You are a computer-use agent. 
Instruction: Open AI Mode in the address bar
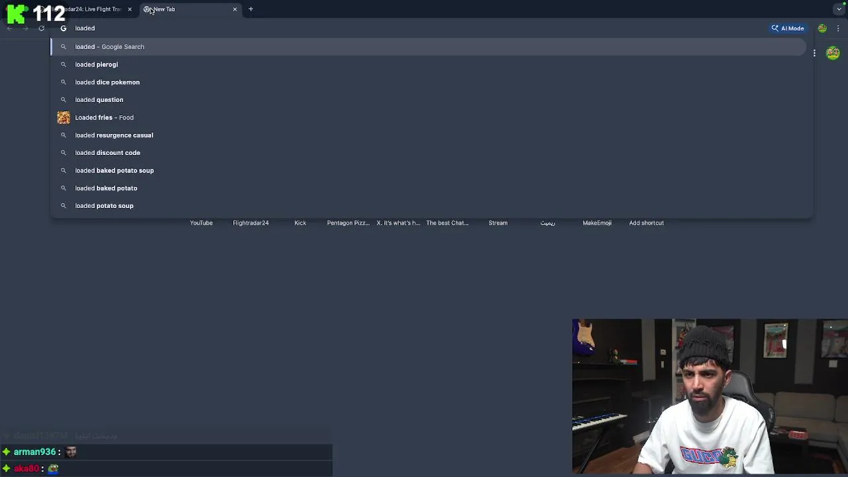pyautogui.click(x=788, y=28)
